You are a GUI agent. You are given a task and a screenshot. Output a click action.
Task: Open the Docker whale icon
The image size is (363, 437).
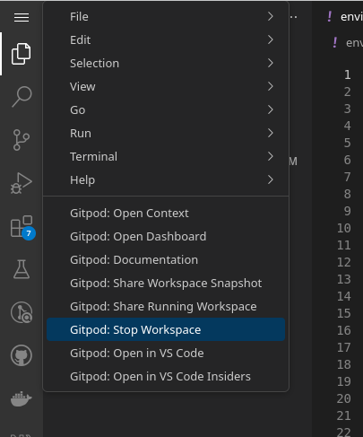coord(22,398)
